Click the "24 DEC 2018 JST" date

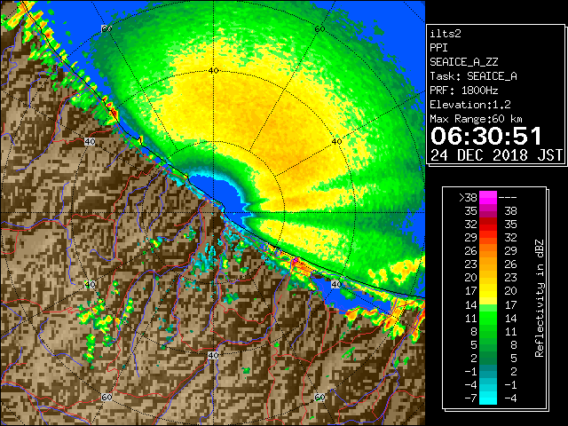(496, 155)
